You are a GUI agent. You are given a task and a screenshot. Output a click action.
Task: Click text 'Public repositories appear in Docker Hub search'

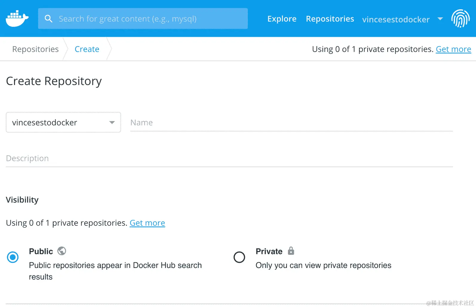click(x=115, y=265)
